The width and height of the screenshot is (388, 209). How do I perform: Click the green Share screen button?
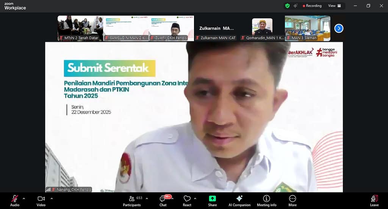tap(212, 200)
